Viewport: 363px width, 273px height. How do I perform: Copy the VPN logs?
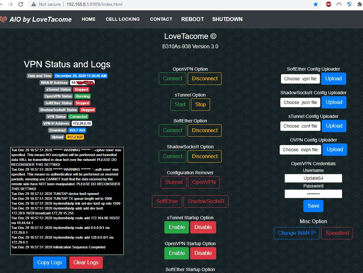pos(50,263)
